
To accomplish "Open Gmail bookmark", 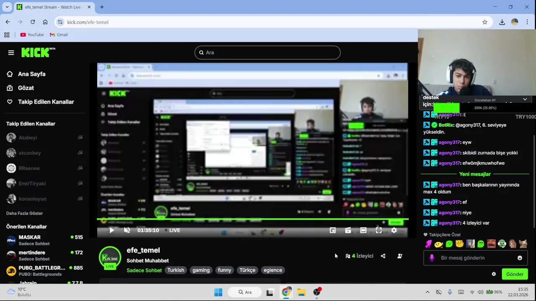I will tap(59, 35).
